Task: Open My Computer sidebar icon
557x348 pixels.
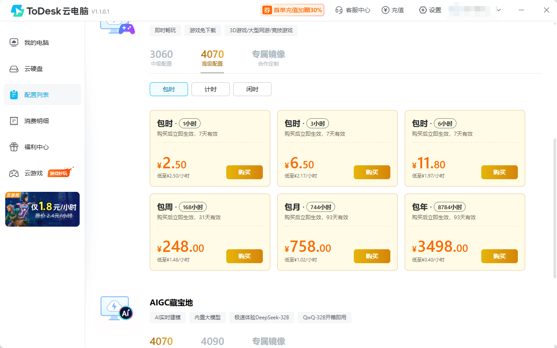Action: pyautogui.click(x=14, y=43)
